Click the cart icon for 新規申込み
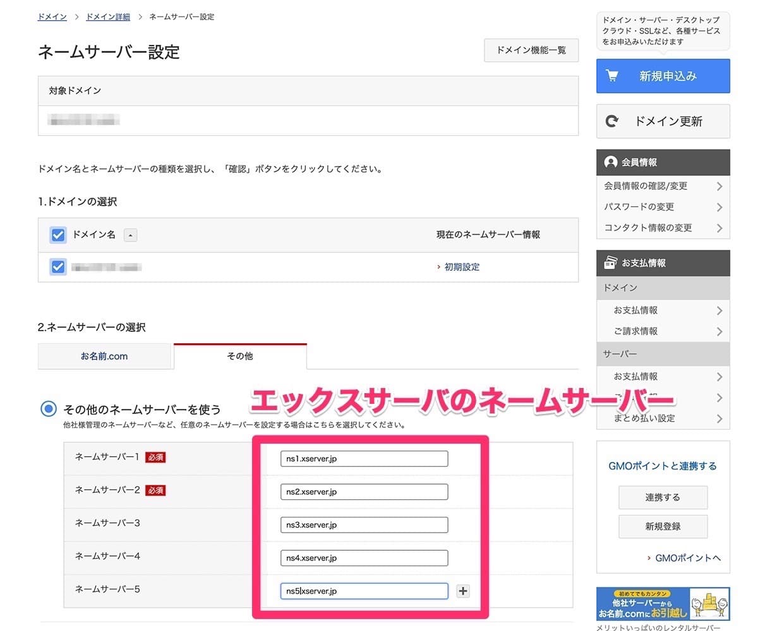This screenshot has height=631, width=758. tap(612, 75)
